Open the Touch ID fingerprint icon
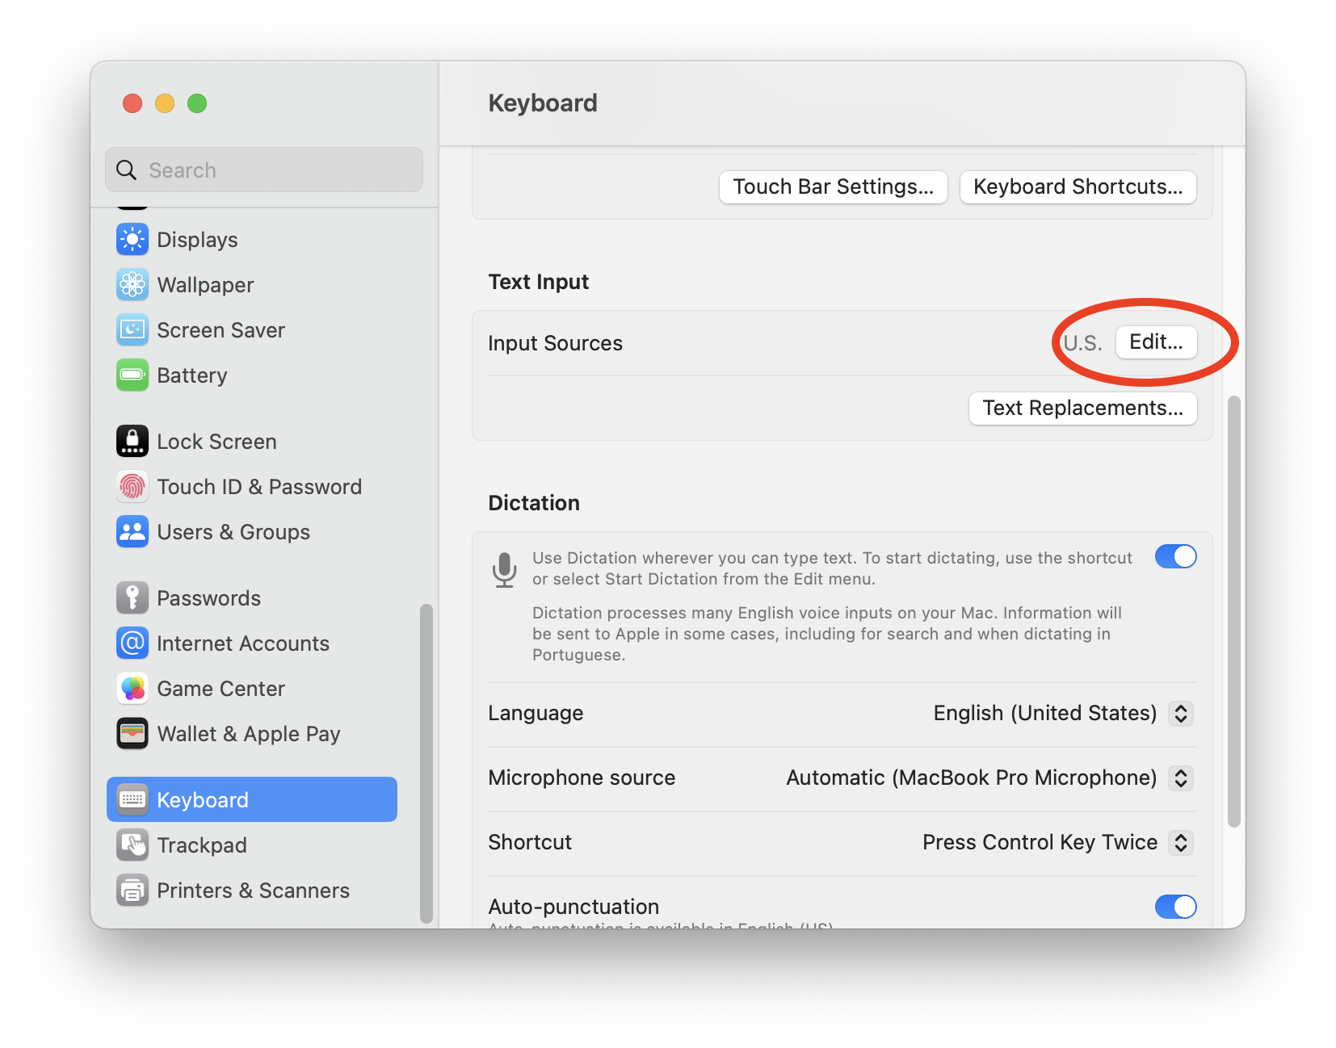Screen dimensions: 1336x1048 point(132,487)
